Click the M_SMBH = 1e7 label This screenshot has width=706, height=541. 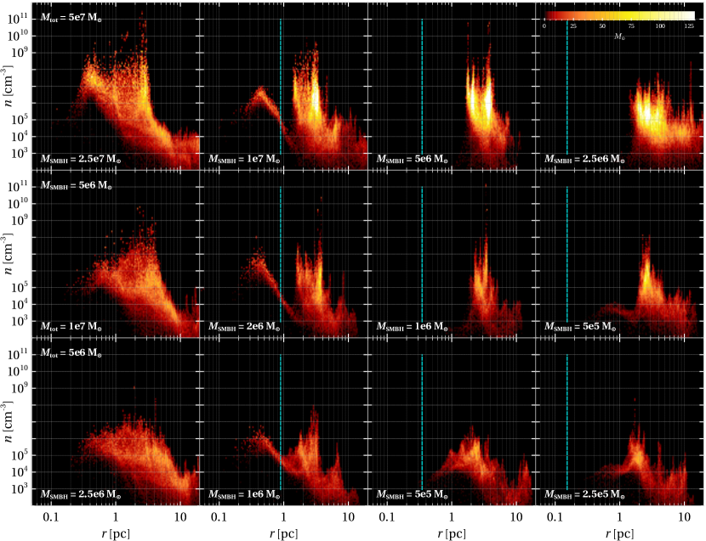244,159
